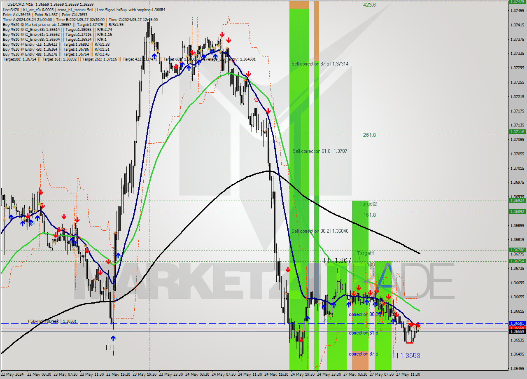
Task: Select the 'Sell correction 61.8 | 1.3707' label
Action: (320, 151)
